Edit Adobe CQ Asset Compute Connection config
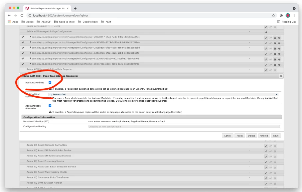This screenshot has height=192, width=302. tap(266, 146)
